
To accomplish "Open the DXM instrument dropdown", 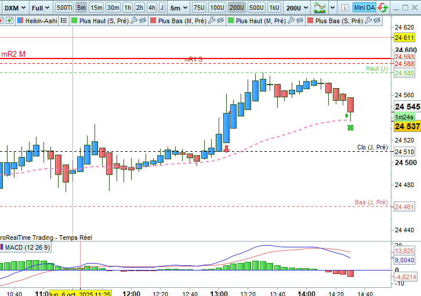I will click(14, 8).
